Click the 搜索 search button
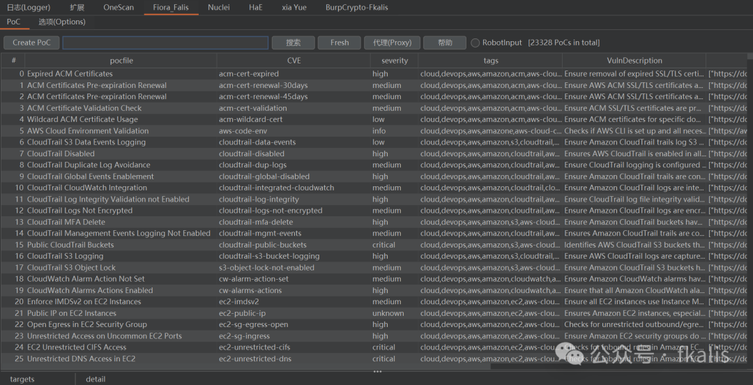753x385 pixels. click(294, 43)
